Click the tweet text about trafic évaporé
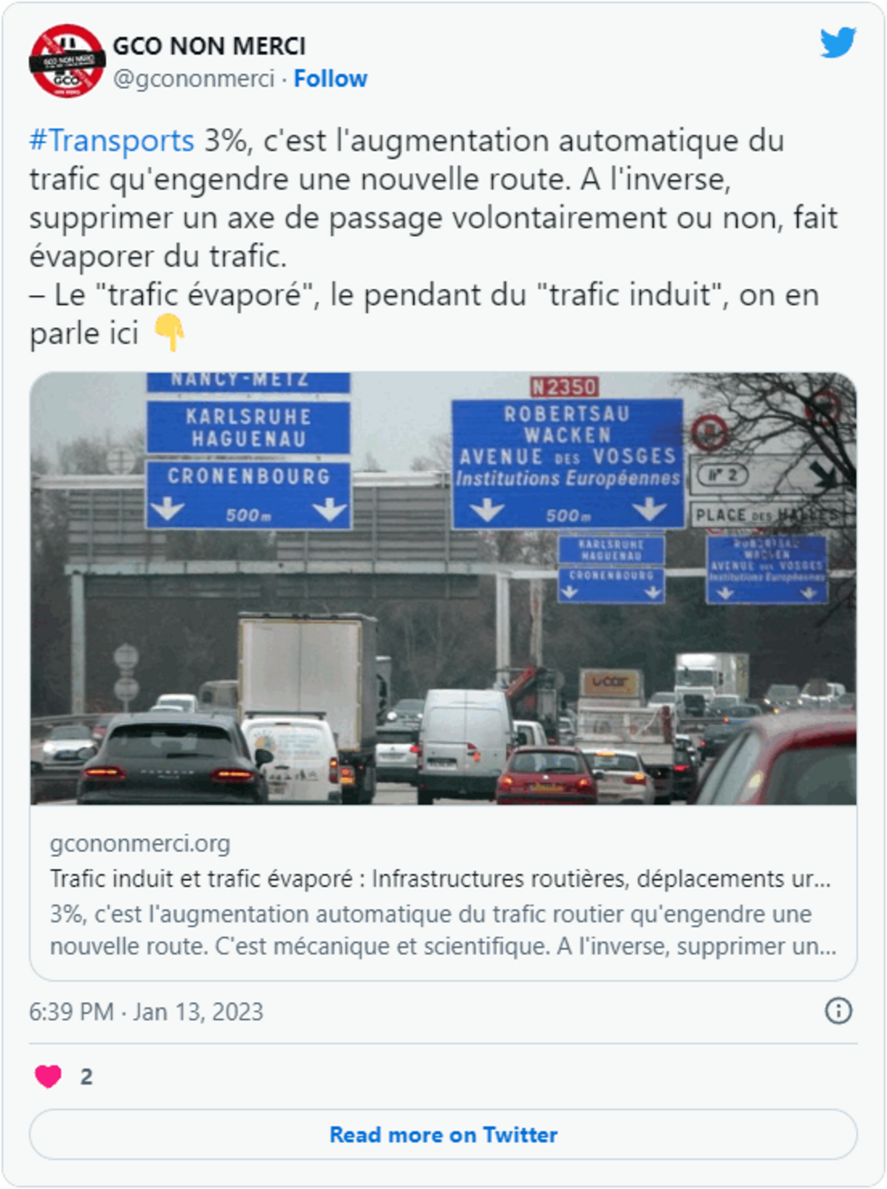 (433, 237)
